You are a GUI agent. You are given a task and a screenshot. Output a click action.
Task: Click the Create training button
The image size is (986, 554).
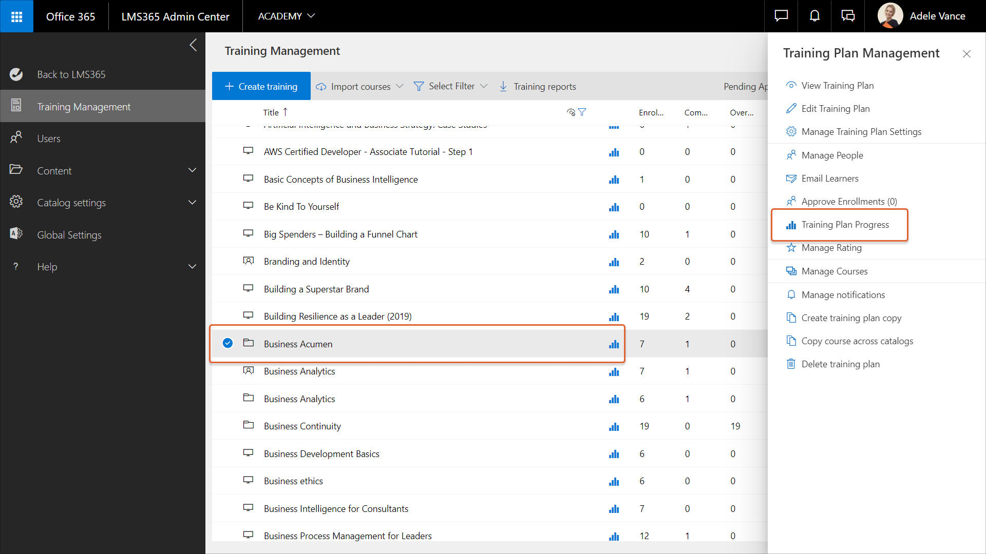click(261, 86)
